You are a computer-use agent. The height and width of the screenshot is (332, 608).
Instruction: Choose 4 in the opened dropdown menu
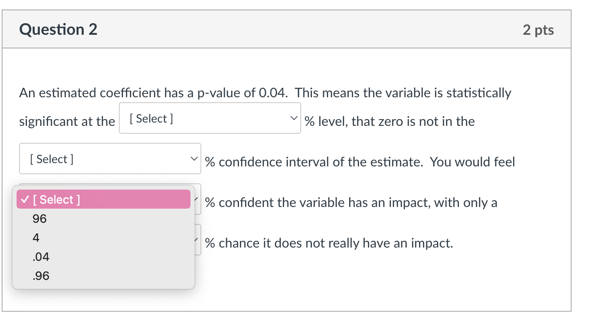click(36, 238)
